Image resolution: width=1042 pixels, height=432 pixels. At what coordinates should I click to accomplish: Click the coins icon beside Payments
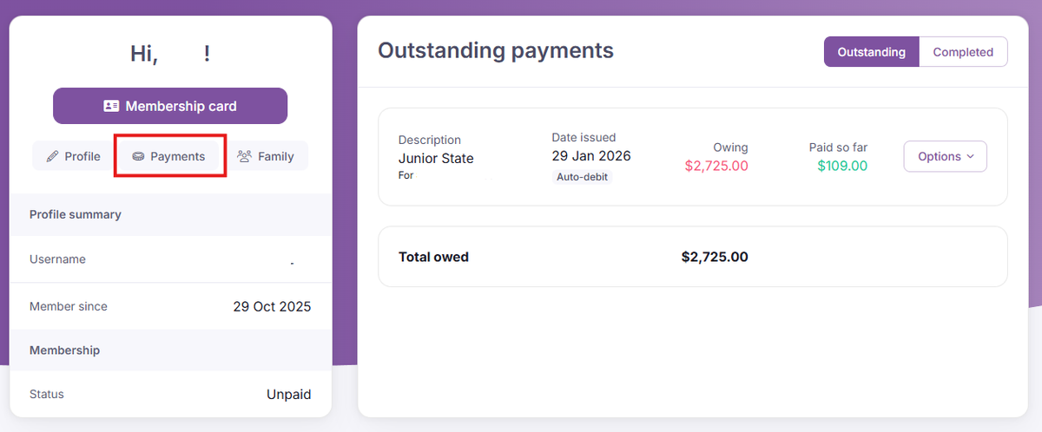pos(138,157)
